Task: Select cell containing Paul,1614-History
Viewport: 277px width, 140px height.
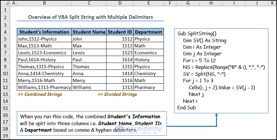Action: 44,60
